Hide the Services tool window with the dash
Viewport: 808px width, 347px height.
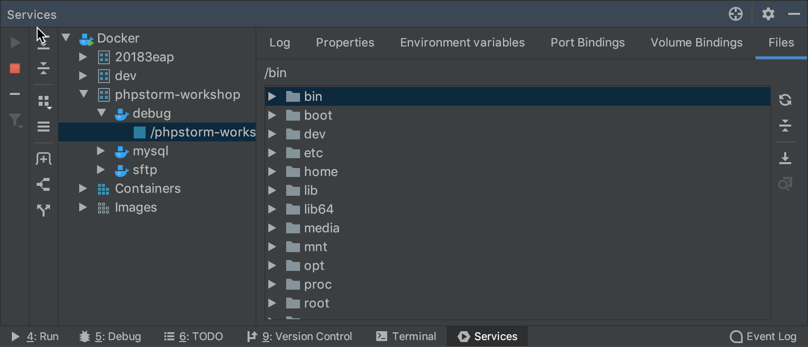pos(794,14)
